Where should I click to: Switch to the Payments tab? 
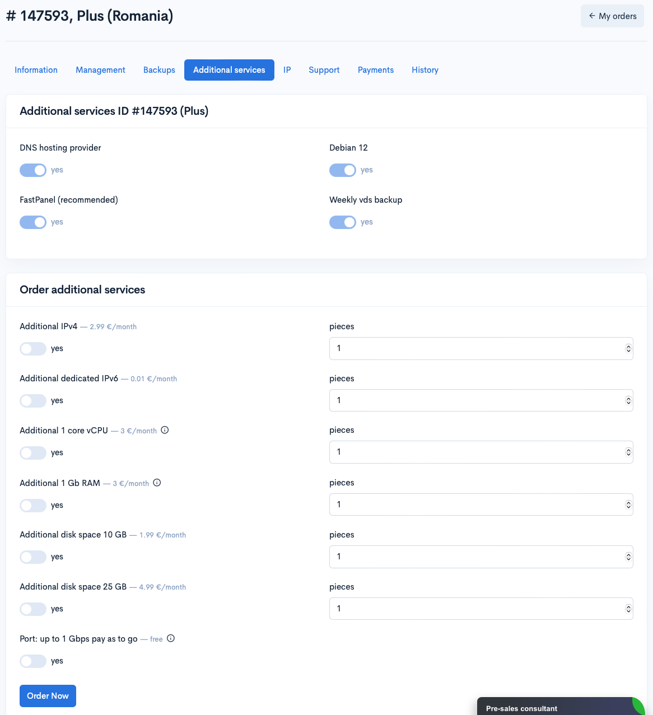[376, 70]
